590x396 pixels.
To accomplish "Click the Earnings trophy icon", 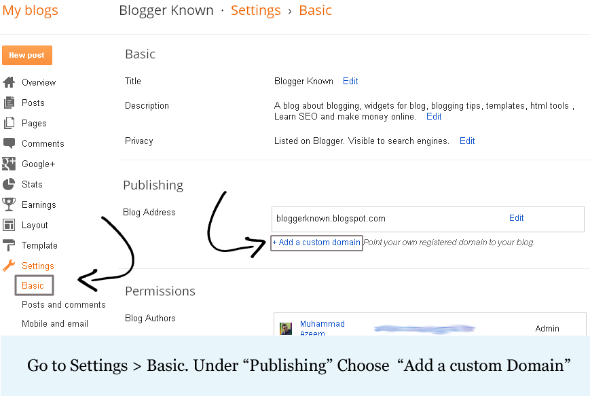I will [x=9, y=204].
